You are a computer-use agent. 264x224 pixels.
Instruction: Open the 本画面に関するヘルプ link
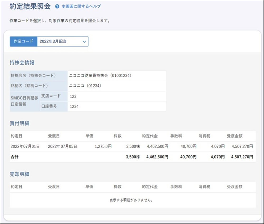pos(81,7)
